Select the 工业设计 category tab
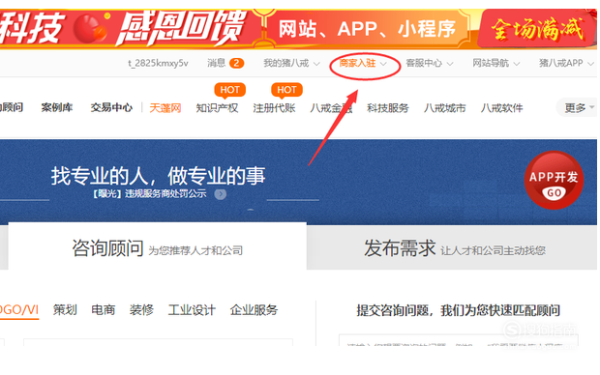 192,309
